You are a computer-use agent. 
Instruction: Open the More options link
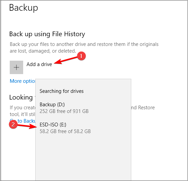pyautogui.click(x=22, y=81)
